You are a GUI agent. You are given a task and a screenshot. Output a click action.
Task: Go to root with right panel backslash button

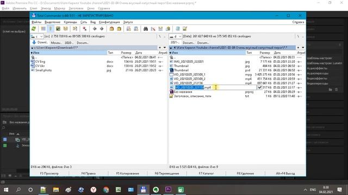[x=298, y=36]
